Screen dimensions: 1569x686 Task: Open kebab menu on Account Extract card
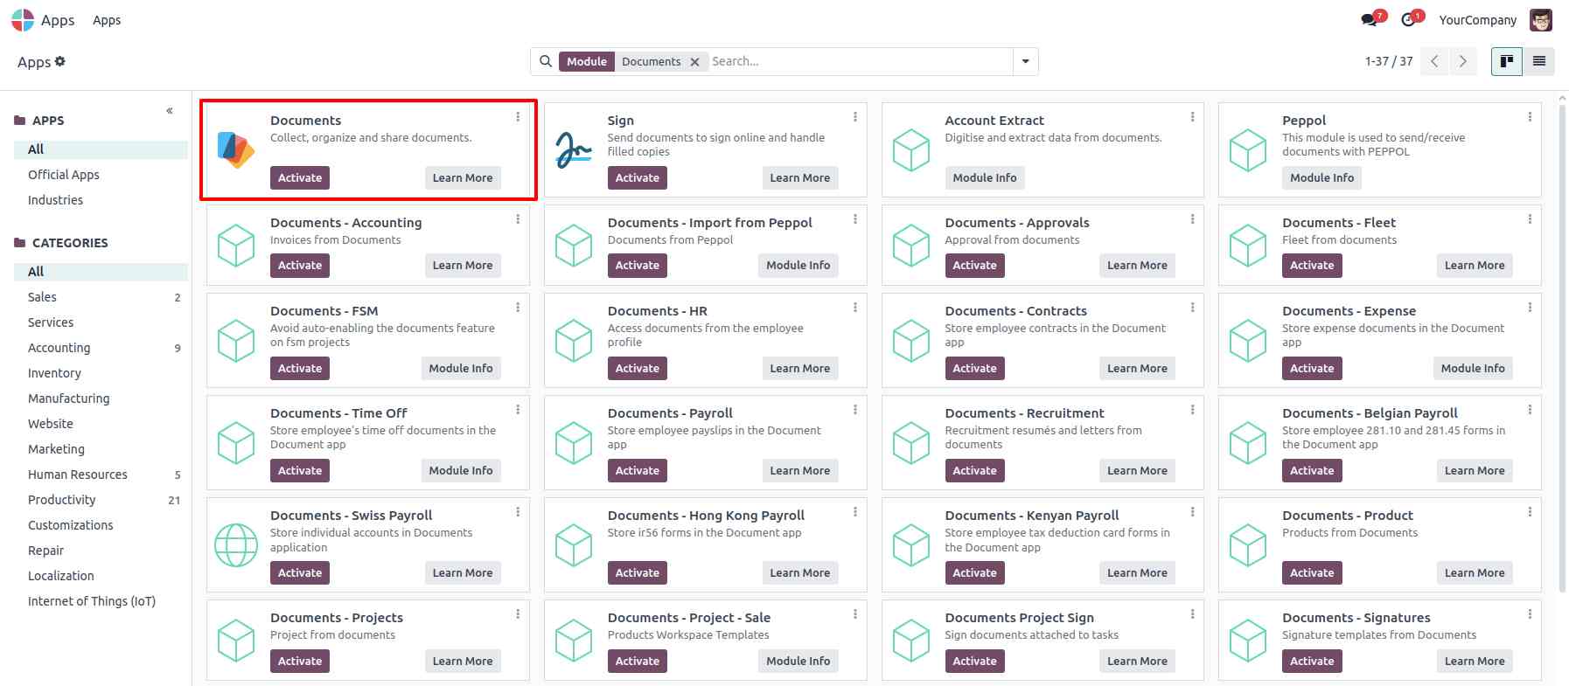(x=1192, y=117)
